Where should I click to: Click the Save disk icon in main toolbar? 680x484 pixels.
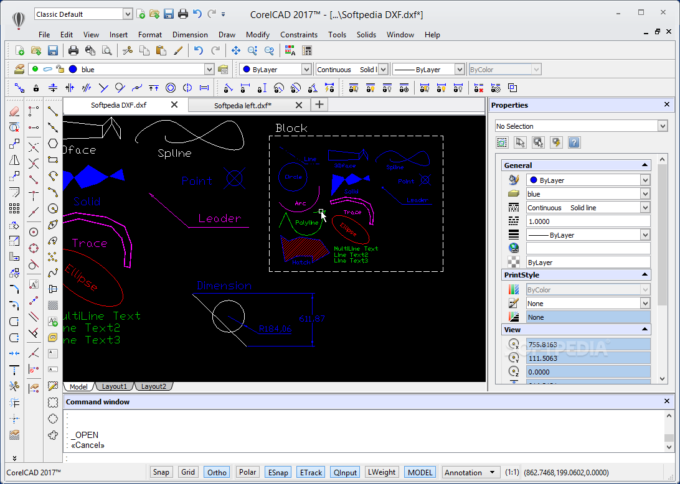53,50
